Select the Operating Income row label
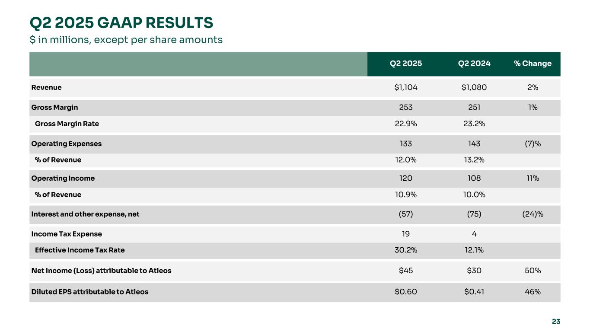 [x=63, y=178]
